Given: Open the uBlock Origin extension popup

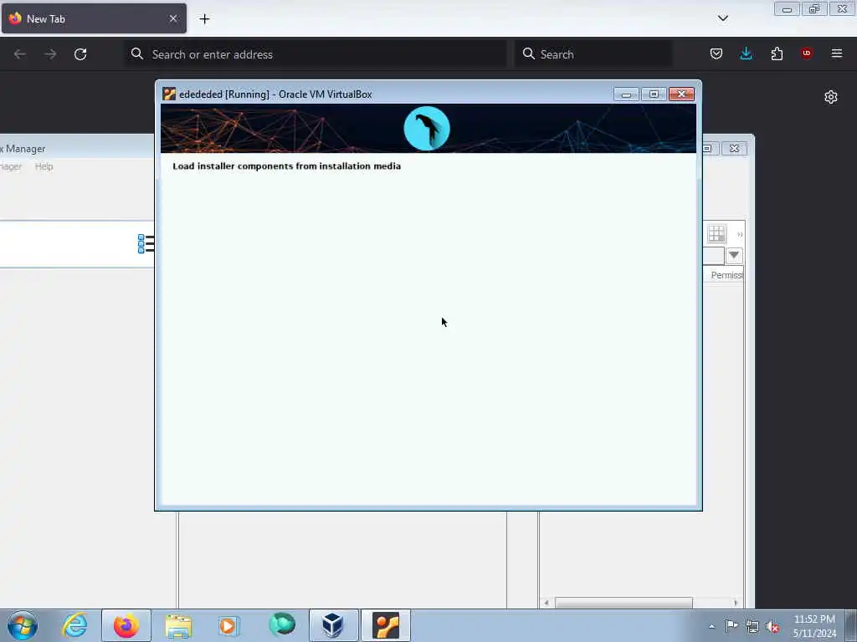Looking at the screenshot, I should click(x=806, y=53).
